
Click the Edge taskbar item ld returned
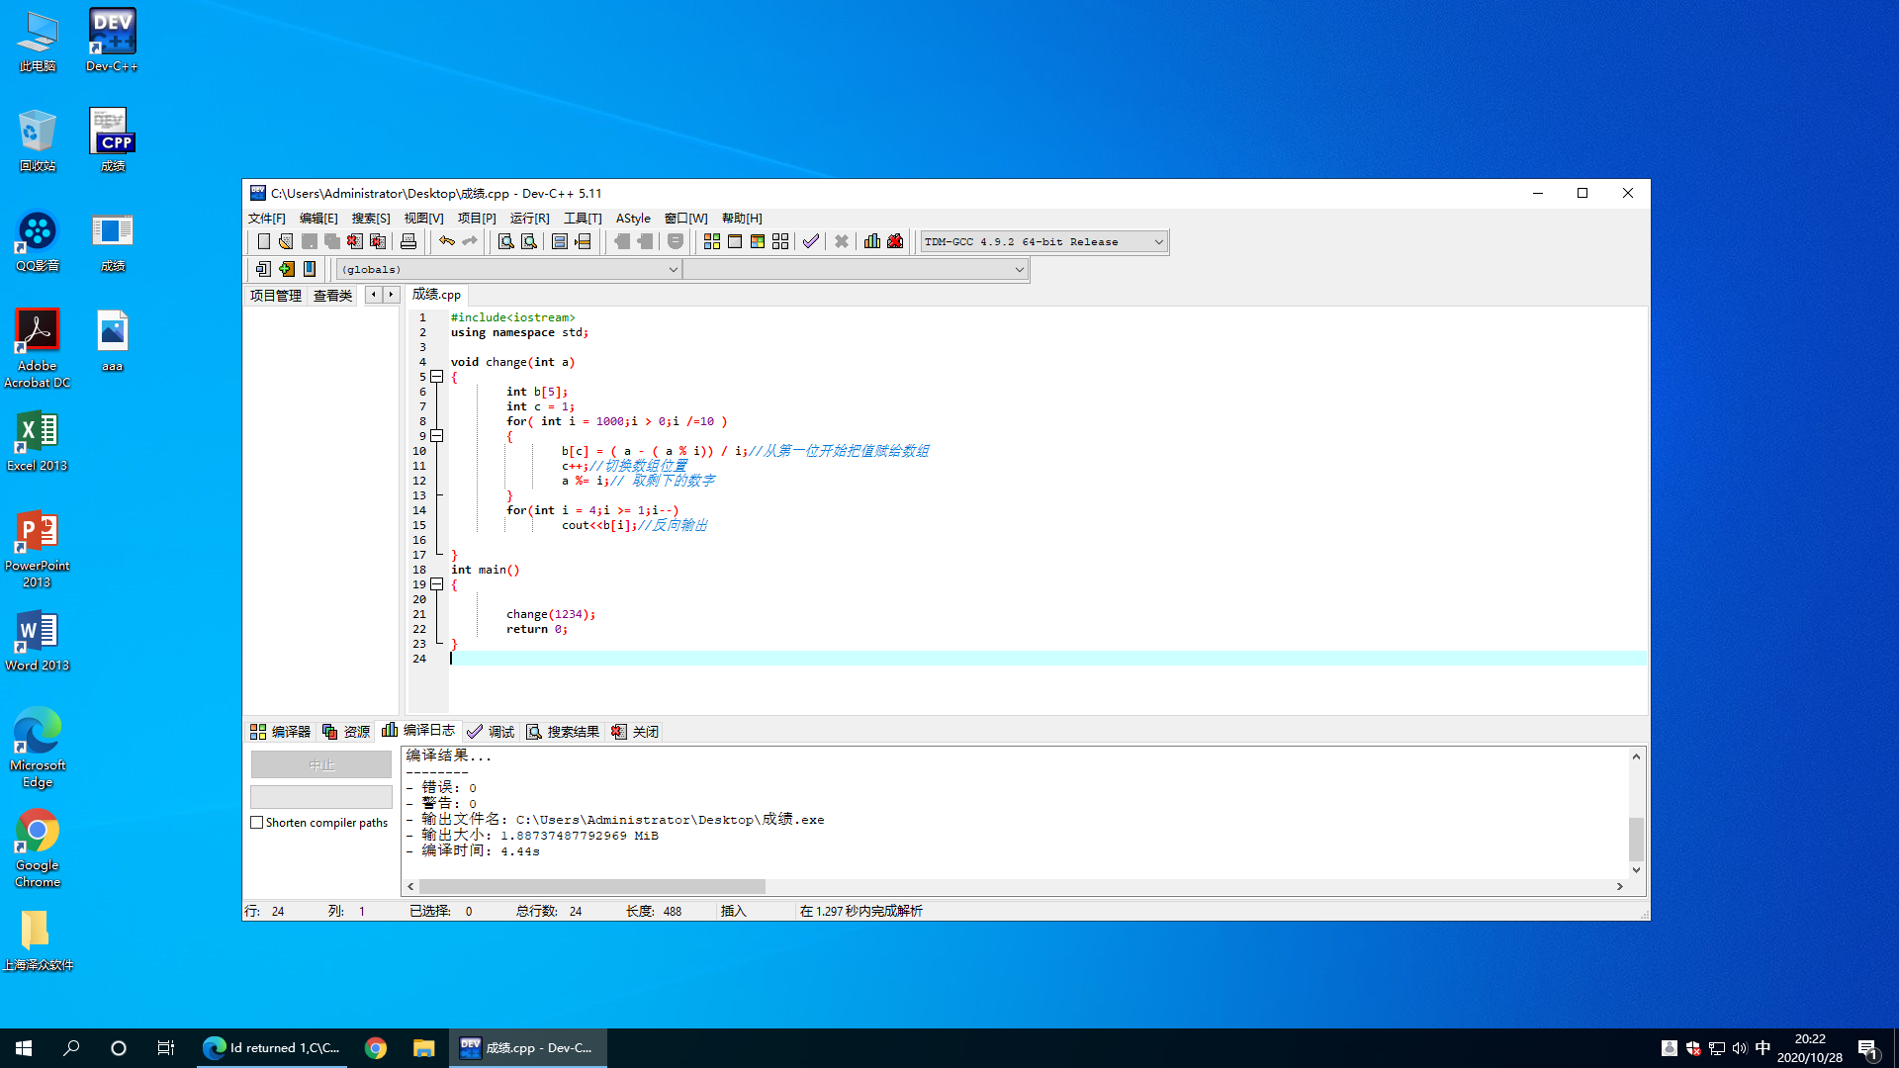point(272,1048)
